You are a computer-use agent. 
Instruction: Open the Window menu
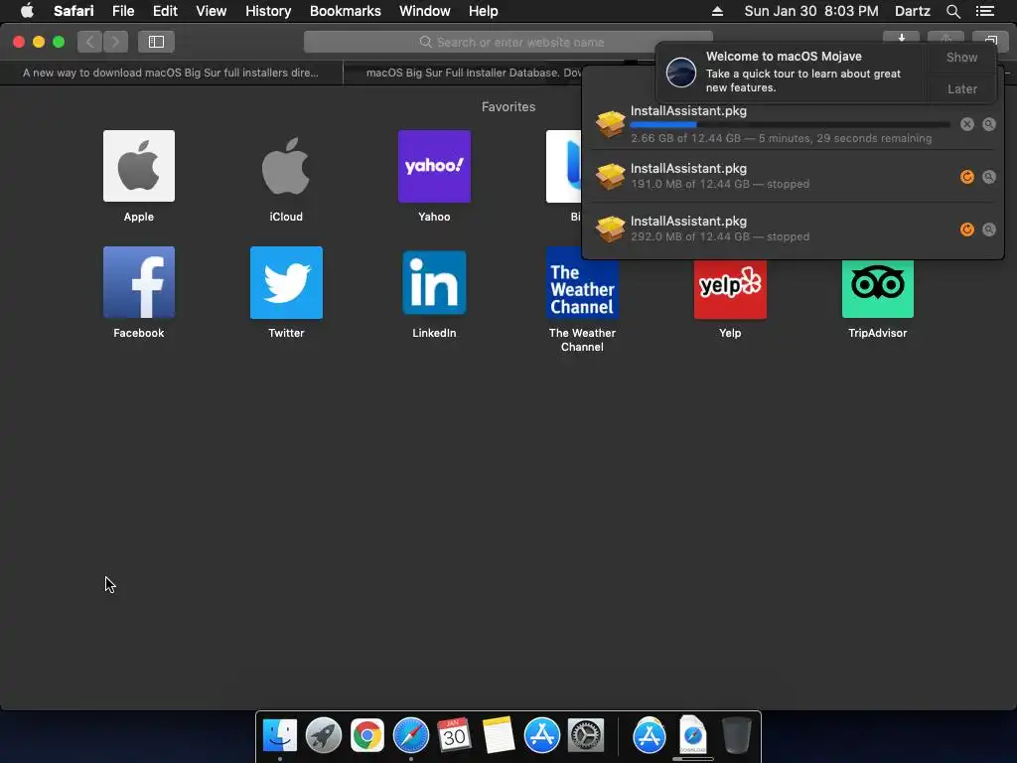[x=425, y=11]
